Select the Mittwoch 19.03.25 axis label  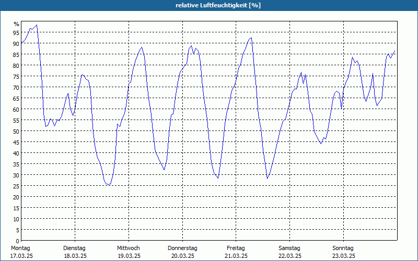(x=129, y=252)
